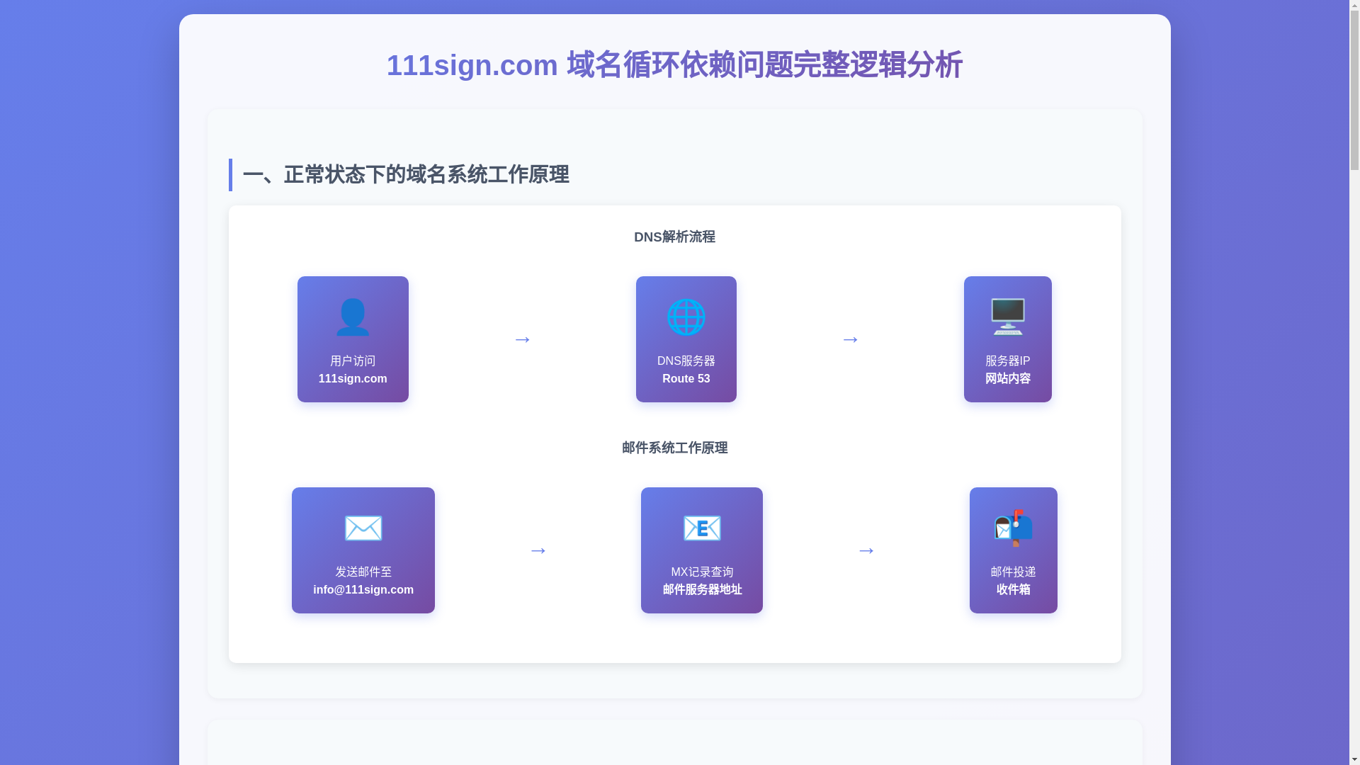Click the user silhouette icon

tap(353, 317)
